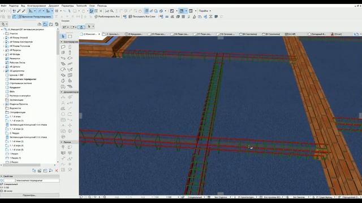
Task: Open the View Map in the navigator header
Action: click(45, 24)
